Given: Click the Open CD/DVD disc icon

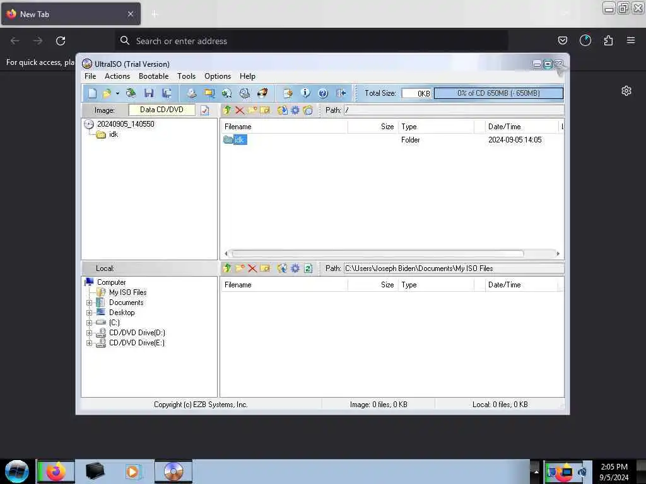Looking at the screenshot, I should click(131, 93).
